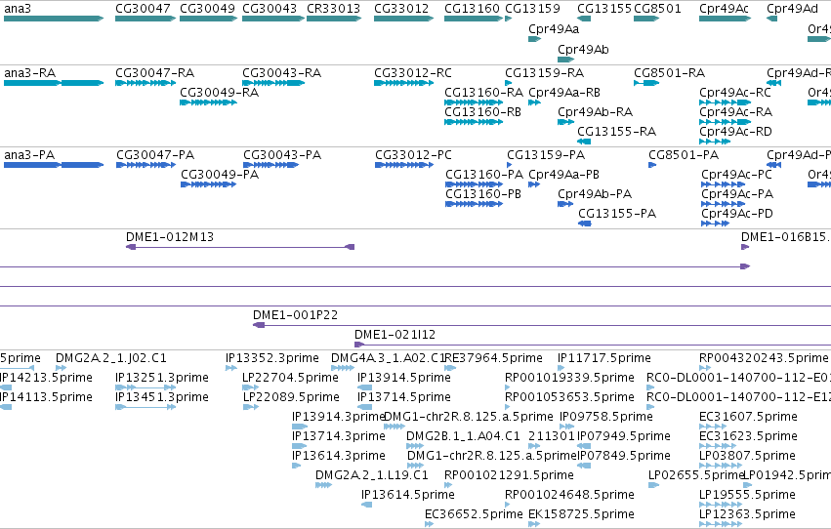
Task: Click the CG13160 gene arrow
Action: click(x=474, y=19)
